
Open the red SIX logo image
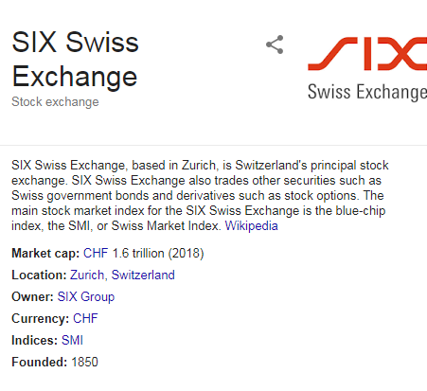[x=367, y=69]
